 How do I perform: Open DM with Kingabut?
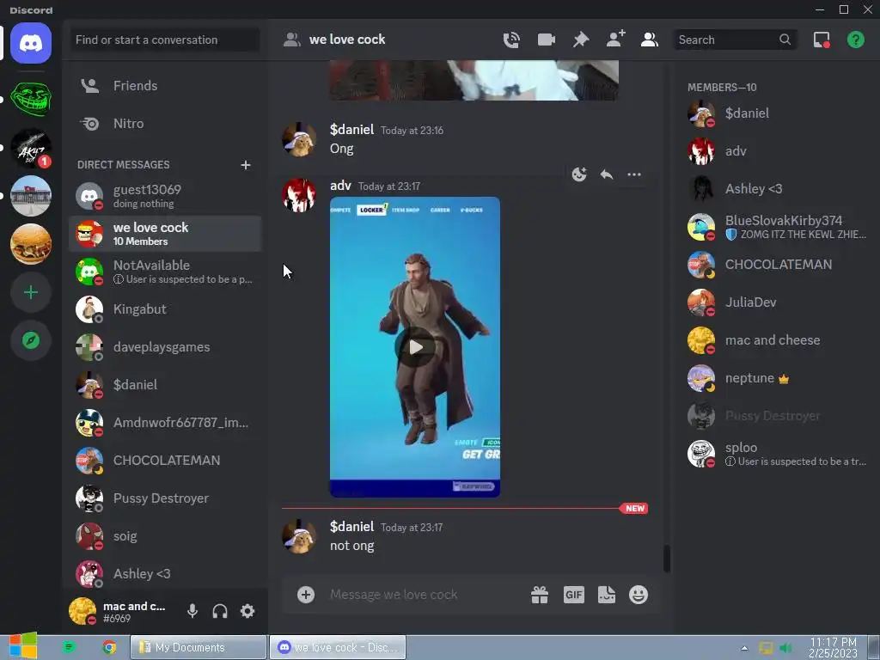click(165, 309)
